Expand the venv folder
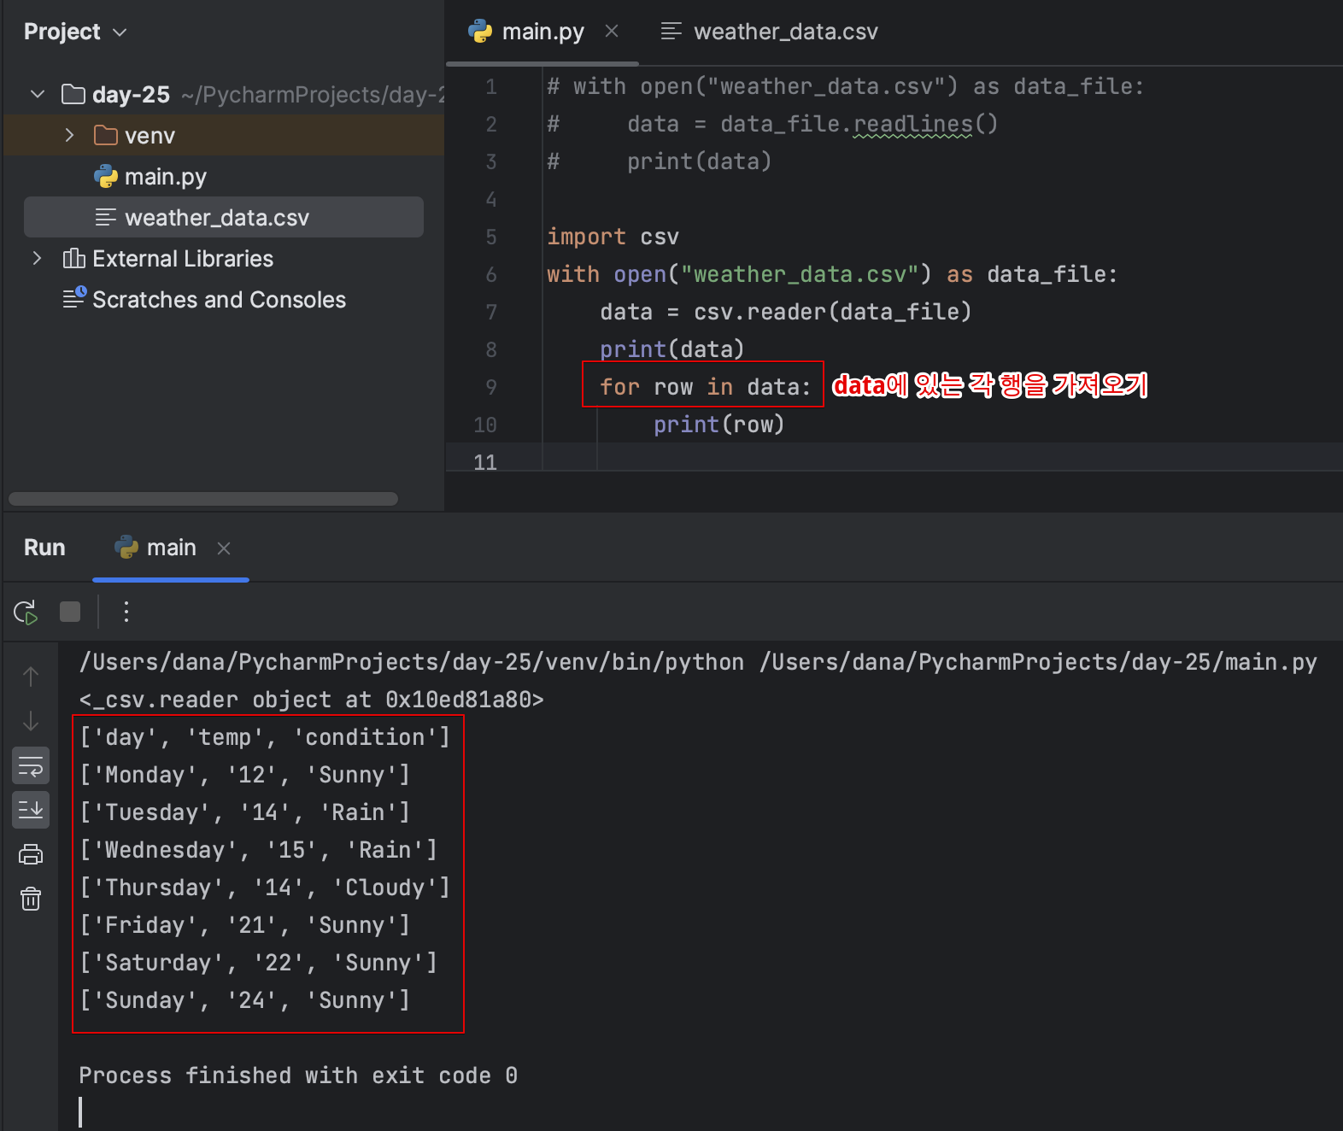The image size is (1343, 1131). click(x=70, y=135)
